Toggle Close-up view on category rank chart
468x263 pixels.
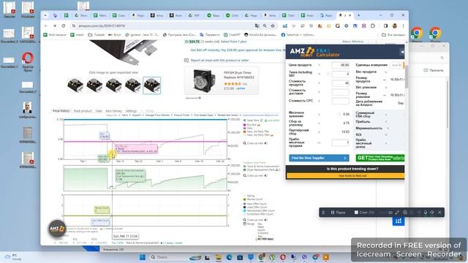pos(255,175)
